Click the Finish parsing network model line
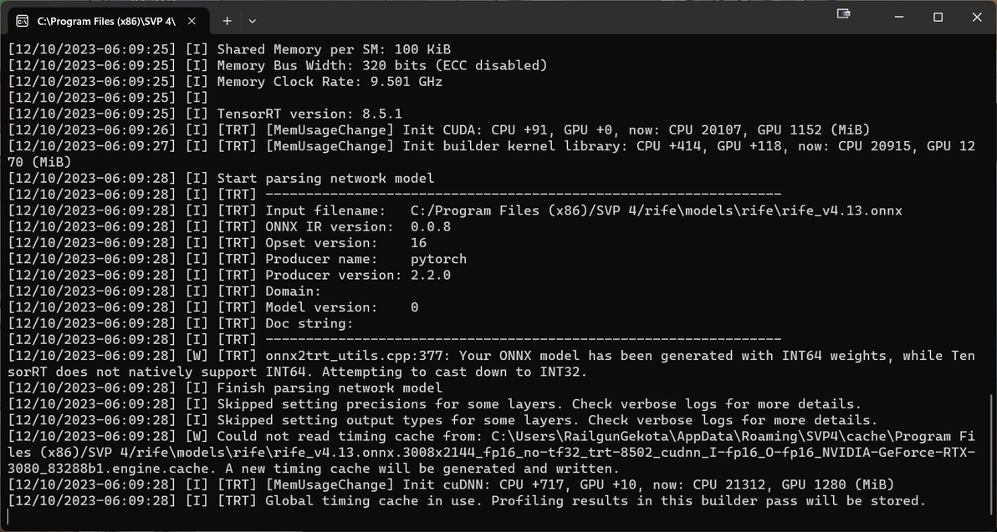This screenshot has width=997, height=532. click(x=330, y=388)
